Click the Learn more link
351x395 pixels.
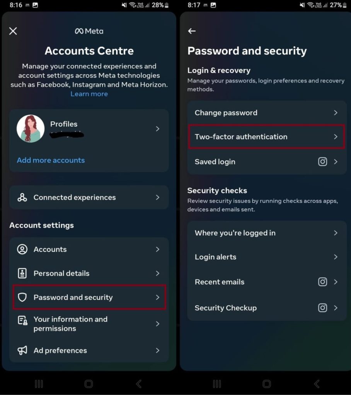point(89,94)
